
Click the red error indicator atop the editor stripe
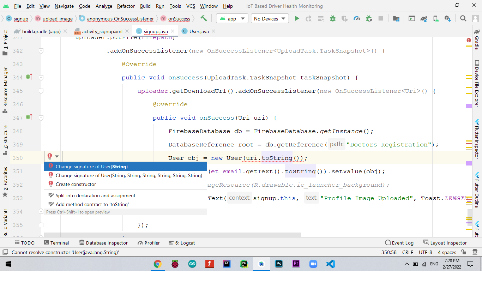[x=469, y=41]
